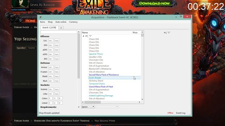
Task: Open the Ignore price type dropdown
Action: coord(88,107)
